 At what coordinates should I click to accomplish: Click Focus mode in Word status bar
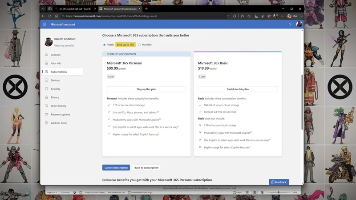tap(237, 192)
